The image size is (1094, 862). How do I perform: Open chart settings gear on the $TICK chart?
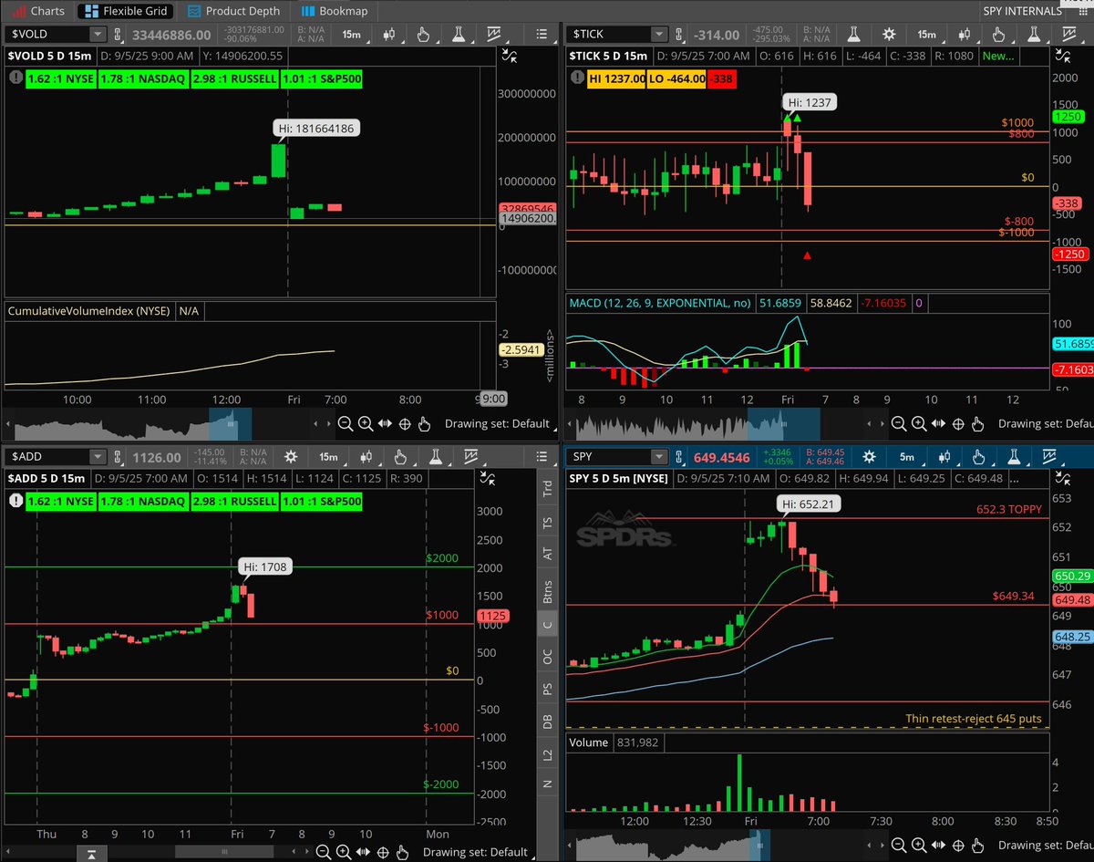889,34
